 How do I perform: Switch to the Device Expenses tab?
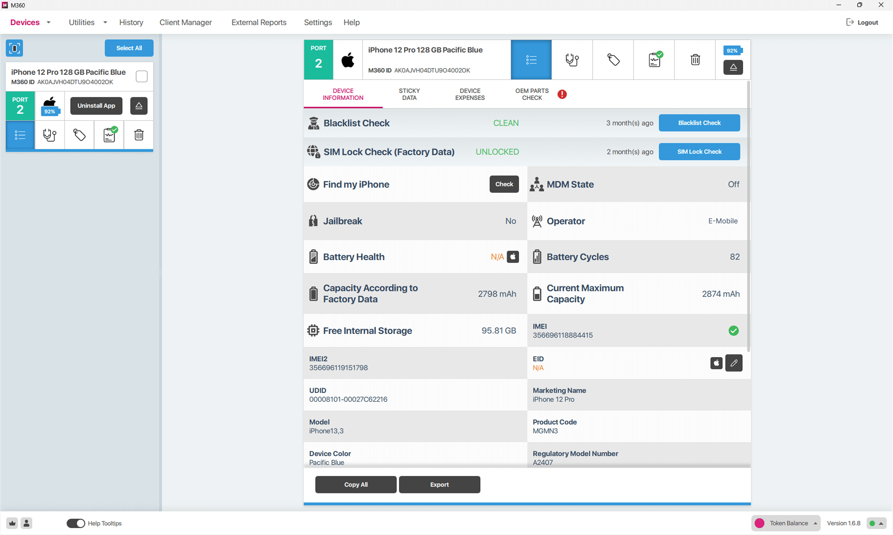(470, 94)
